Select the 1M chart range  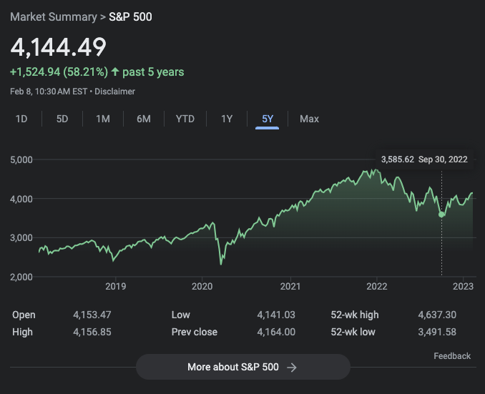click(103, 119)
